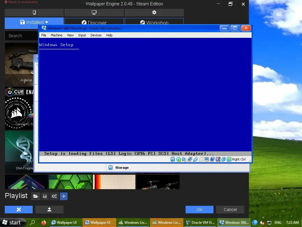Select the mobile device tab in Wallpaper Engine
Screen dimensions: 302x227
[34, 12]
